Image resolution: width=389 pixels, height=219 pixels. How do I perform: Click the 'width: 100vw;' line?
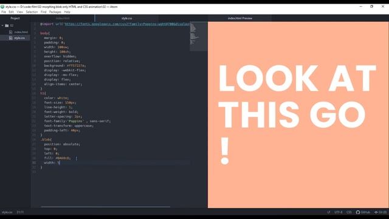[57, 47]
